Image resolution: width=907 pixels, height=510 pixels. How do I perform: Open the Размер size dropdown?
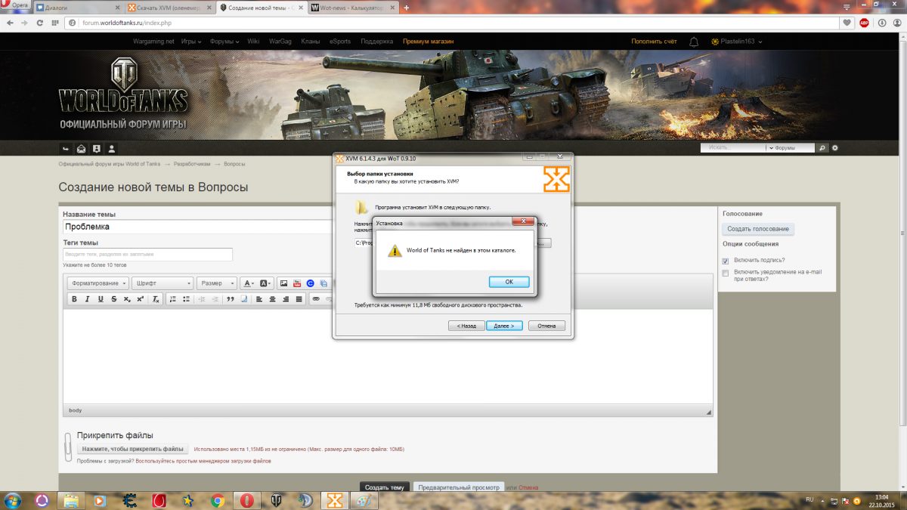coord(216,283)
